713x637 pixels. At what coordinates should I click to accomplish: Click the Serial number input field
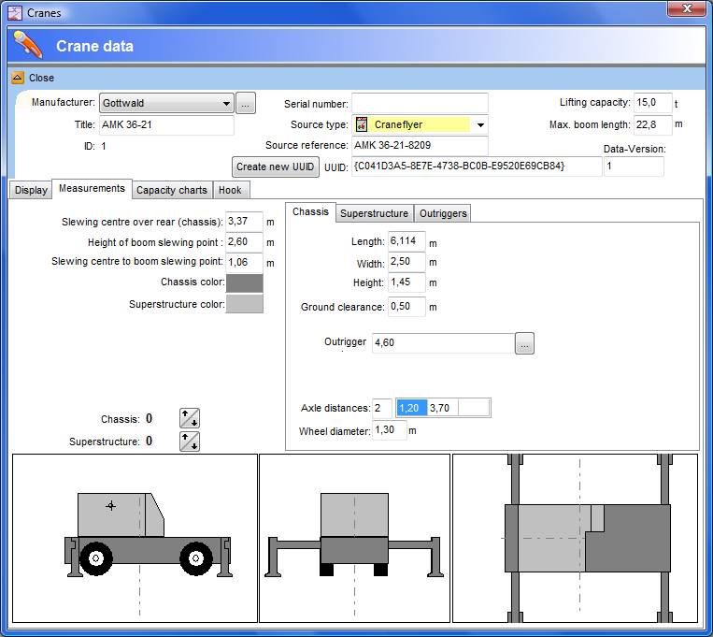point(420,104)
